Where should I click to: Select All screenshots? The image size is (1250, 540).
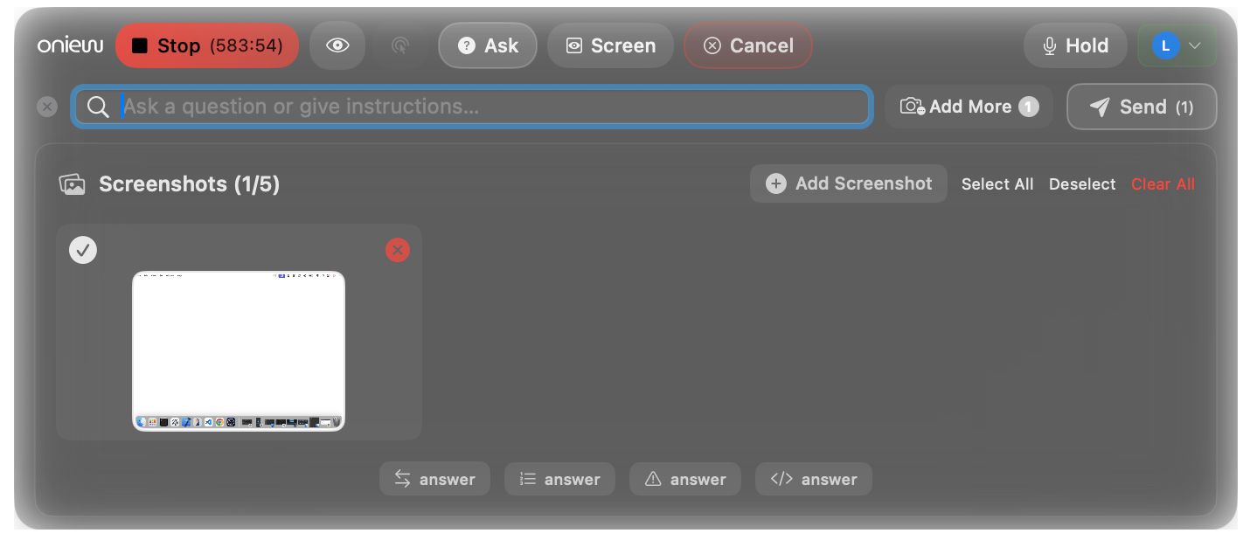[x=997, y=184]
